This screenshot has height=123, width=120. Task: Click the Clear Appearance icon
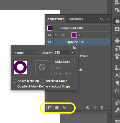(88, 108)
